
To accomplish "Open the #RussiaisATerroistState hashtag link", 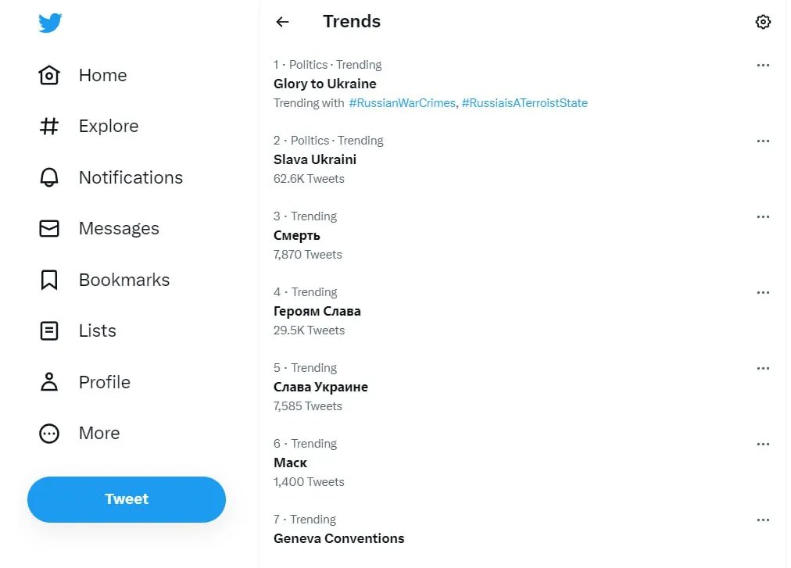I will 524,103.
